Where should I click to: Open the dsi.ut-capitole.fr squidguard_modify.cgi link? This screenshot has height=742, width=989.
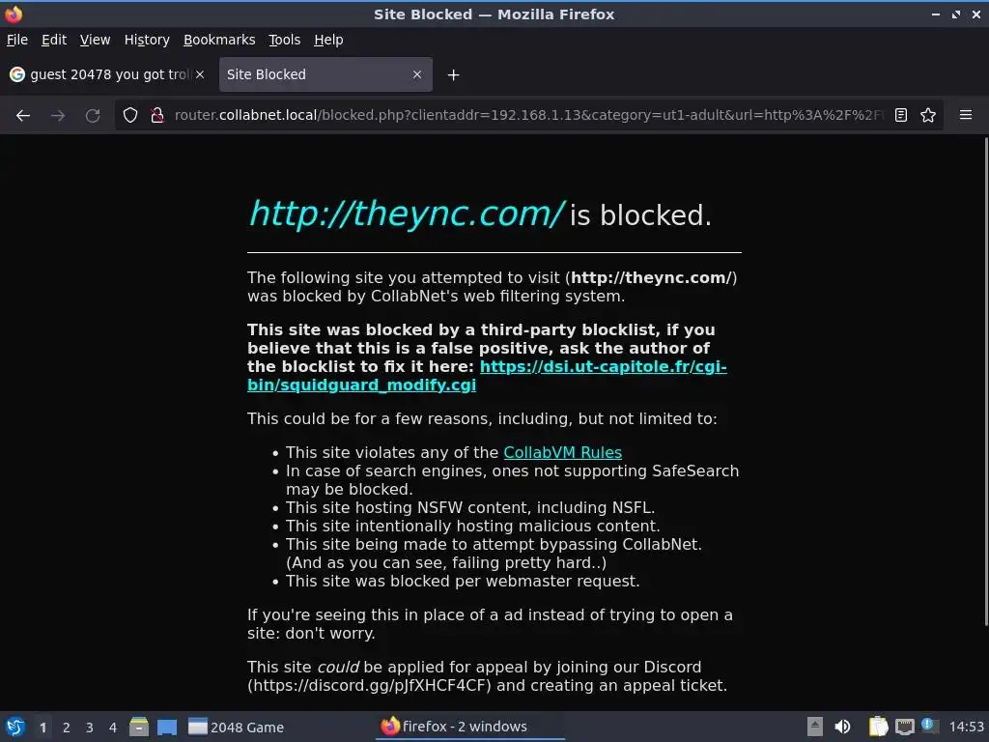click(487, 376)
